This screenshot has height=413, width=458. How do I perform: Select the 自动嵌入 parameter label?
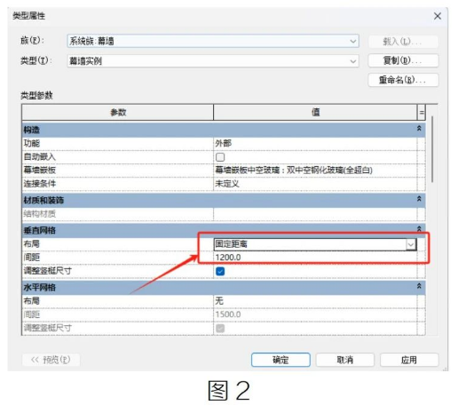[40, 157]
